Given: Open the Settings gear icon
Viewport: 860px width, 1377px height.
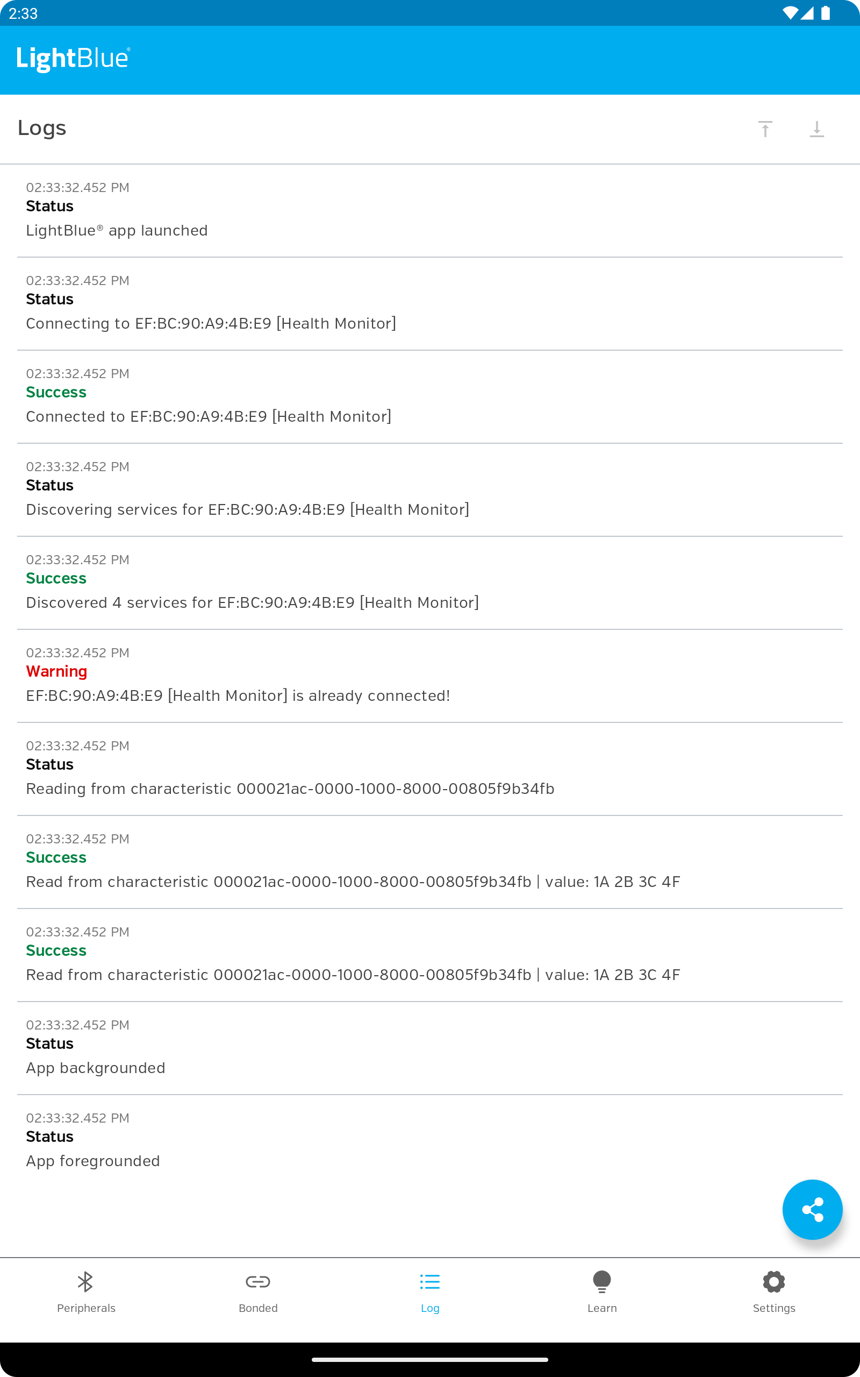Looking at the screenshot, I should (x=774, y=1281).
